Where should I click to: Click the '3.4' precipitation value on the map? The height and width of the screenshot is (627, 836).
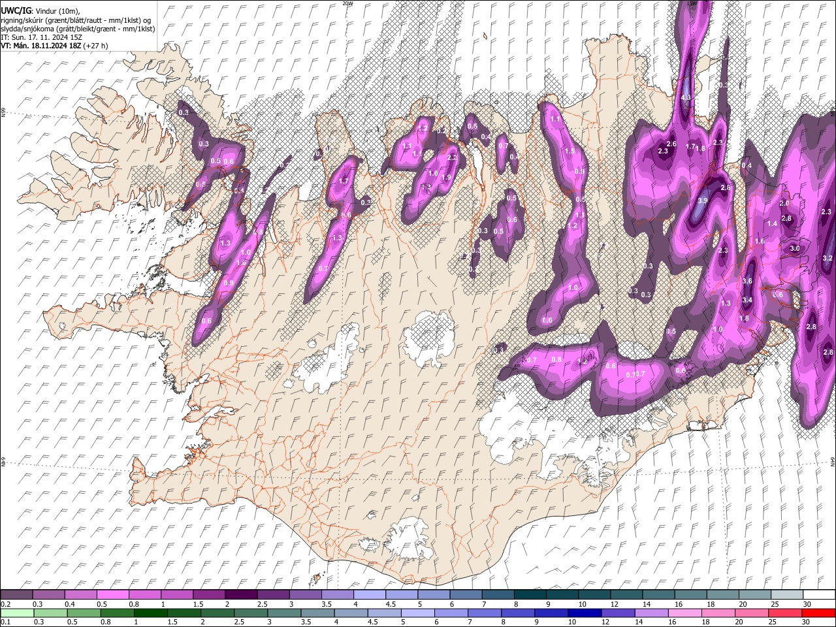point(748,300)
